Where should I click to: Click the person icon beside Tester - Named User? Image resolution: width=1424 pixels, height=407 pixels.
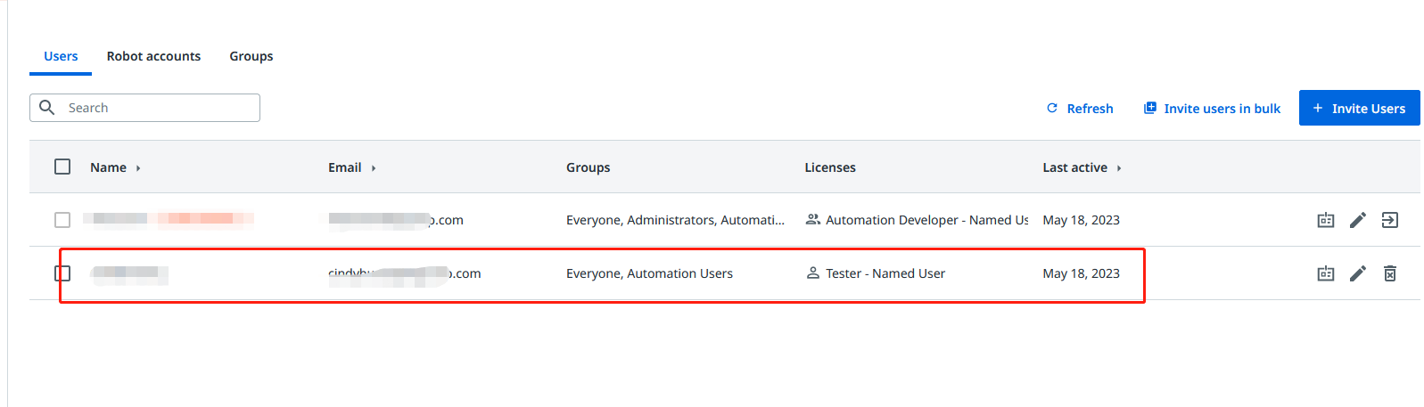(x=813, y=273)
